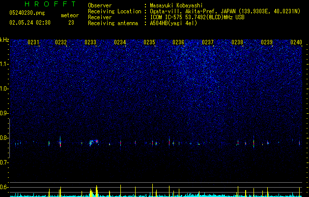Click the 0237 time marker
Screen dimensions: 309x197
coord(208,42)
